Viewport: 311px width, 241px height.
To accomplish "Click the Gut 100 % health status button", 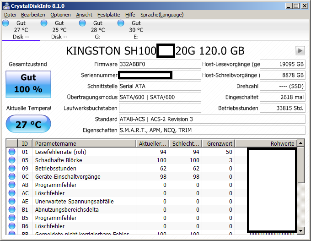I will [28, 84].
